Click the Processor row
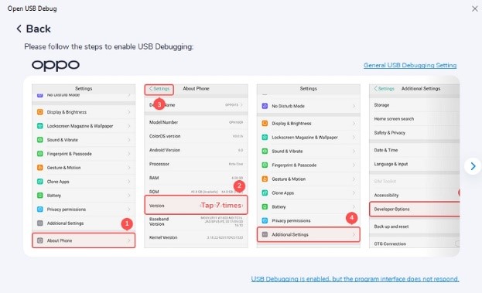The image size is (482, 293). tap(196, 164)
